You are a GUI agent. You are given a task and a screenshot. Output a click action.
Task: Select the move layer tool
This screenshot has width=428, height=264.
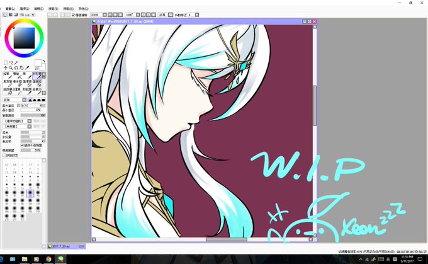[x=6, y=68]
